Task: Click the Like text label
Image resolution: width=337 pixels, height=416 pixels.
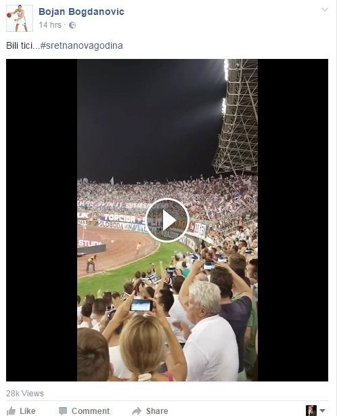Action: [x=28, y=411]
